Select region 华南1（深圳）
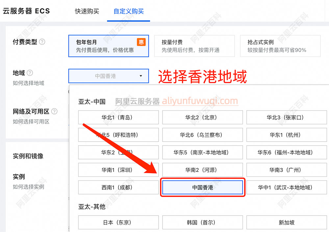 tap(118, 170)
